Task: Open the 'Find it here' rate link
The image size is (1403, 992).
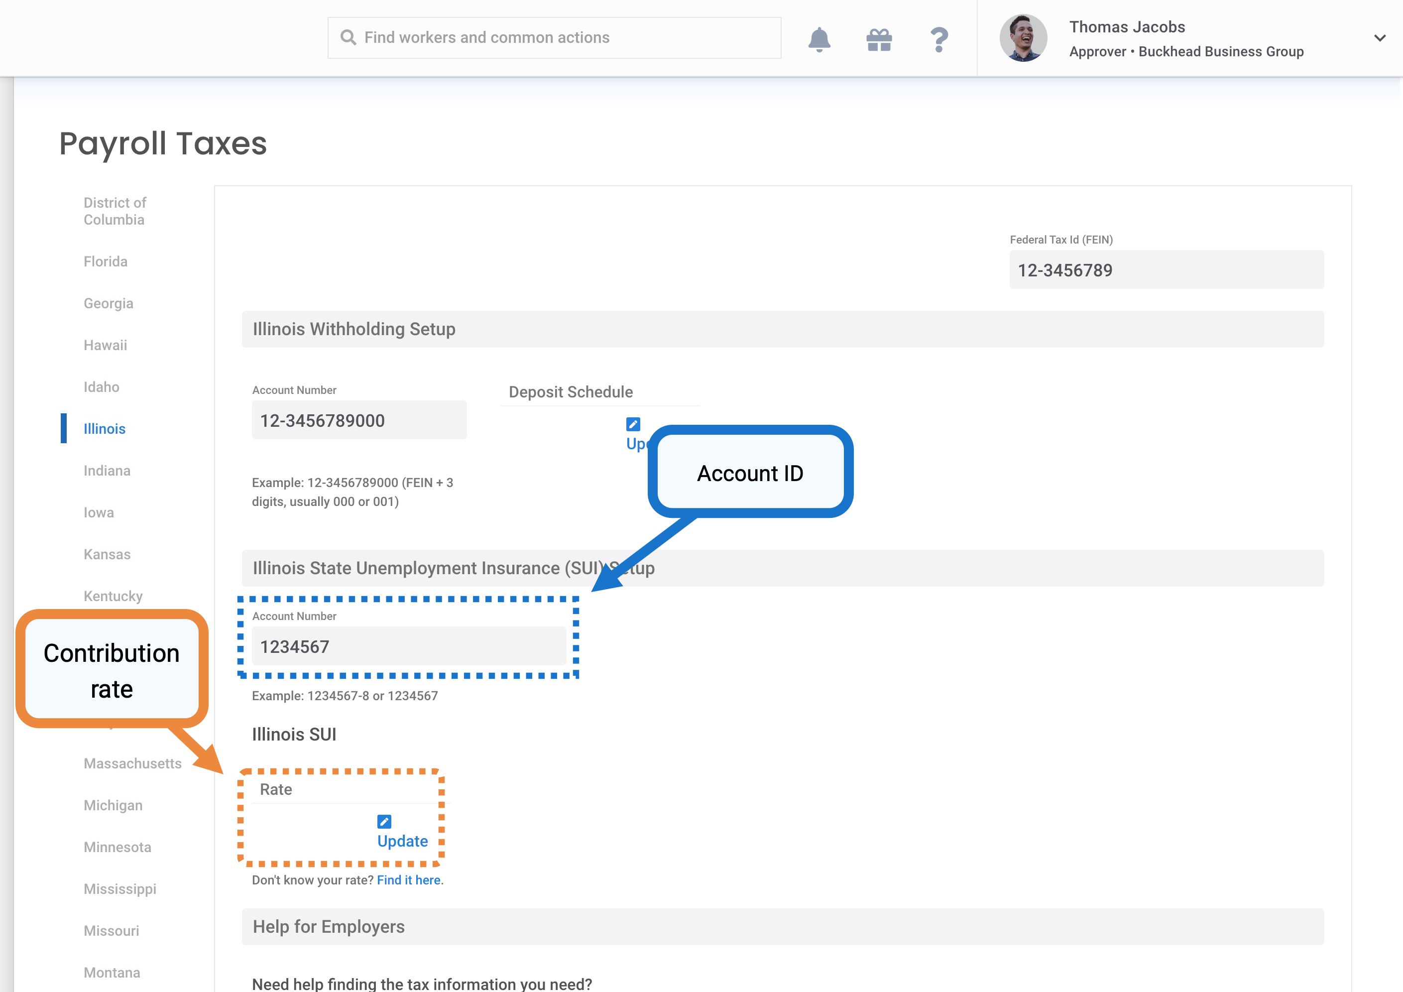Action: (409, 880)
